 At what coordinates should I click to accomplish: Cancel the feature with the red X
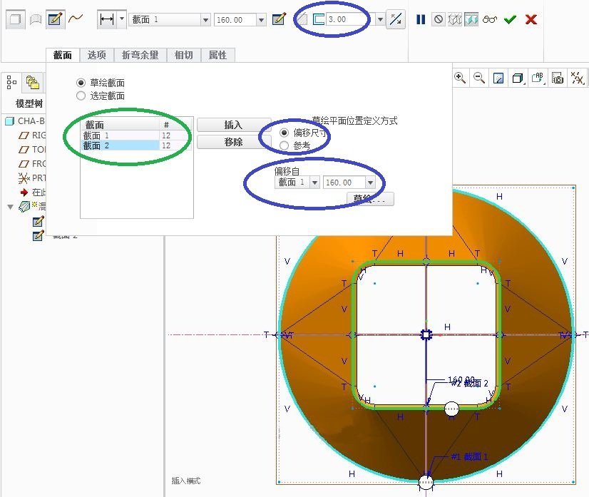pos(531,19)
